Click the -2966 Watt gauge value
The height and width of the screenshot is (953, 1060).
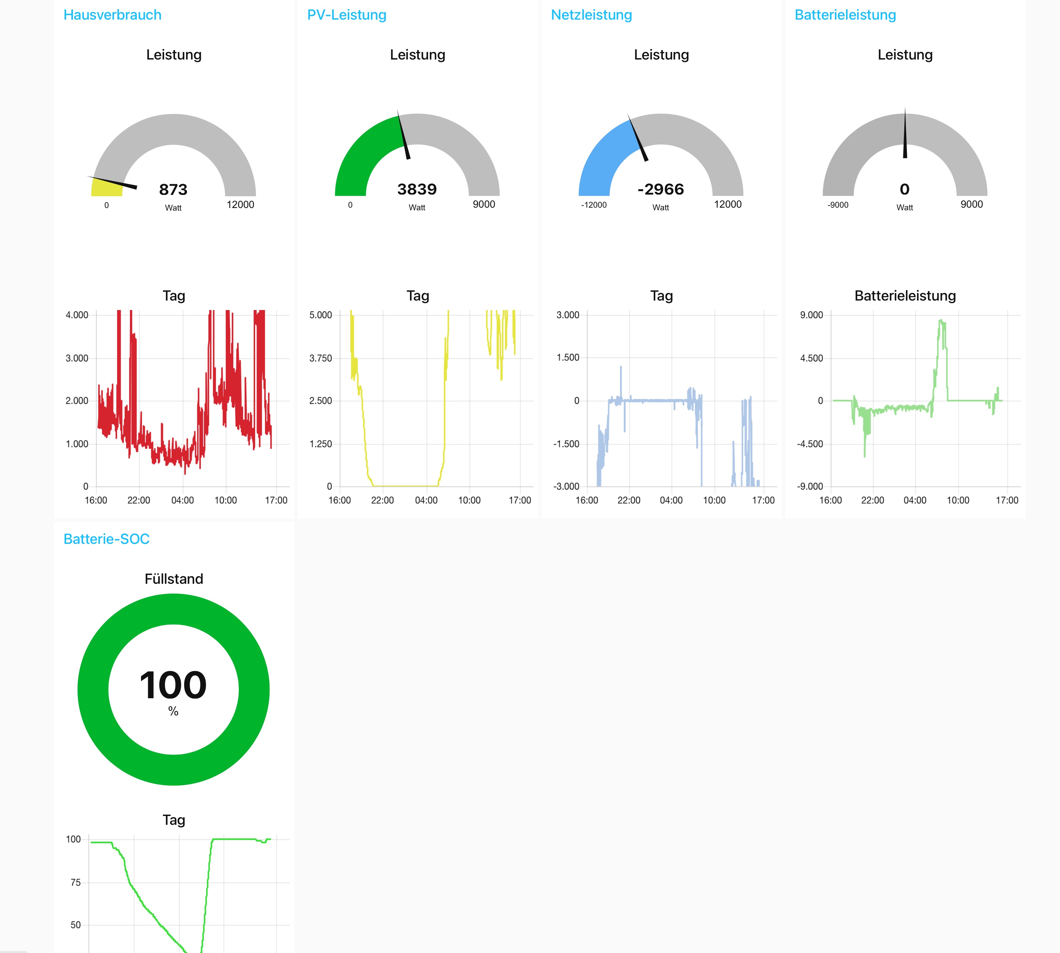point(661,189)
